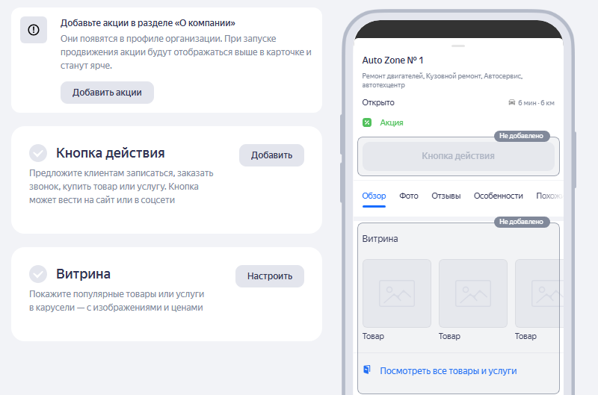This screenshot has height=395, width=598.
Task: Click the green percent Акция icon
Action: point(367,122)
